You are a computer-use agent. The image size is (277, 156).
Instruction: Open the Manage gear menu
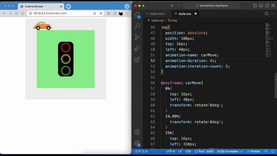(x=137, y=143)
